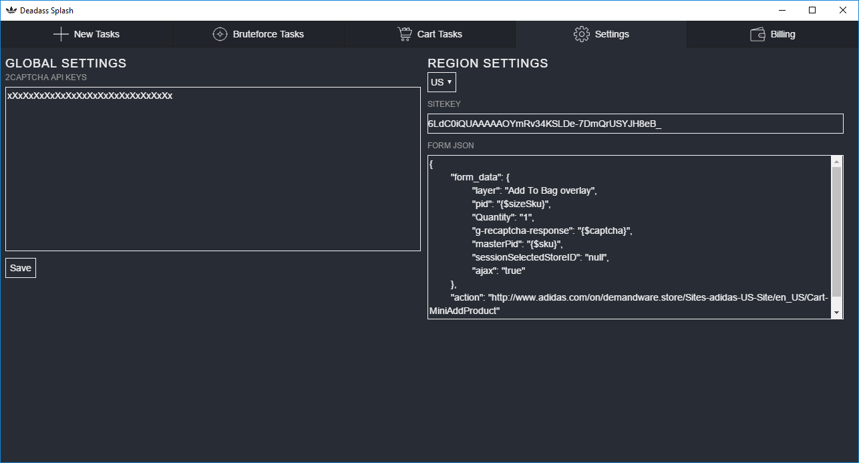Click the "g-recaptcha-response" line
859x463 pixels.
coord(552,230)
